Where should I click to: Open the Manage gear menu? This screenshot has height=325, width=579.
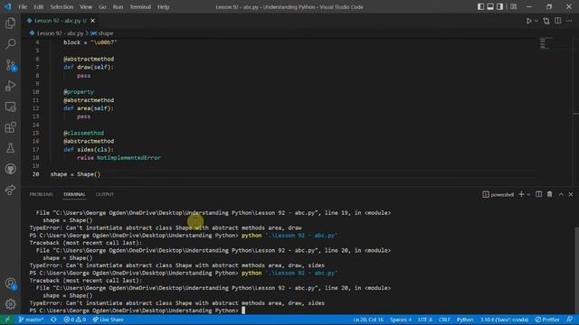[x=10, y=304]
